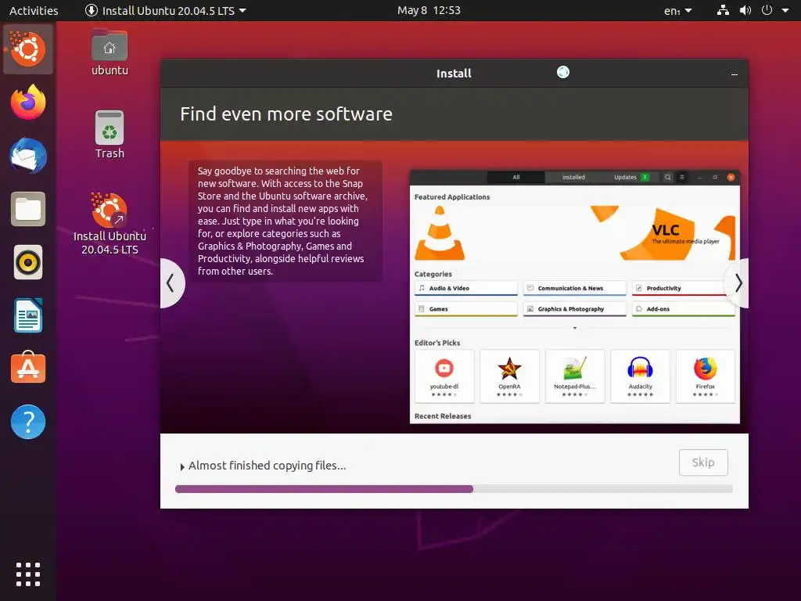
Task: Click the Audacity app in Editor's Picks
Action: [x=640, y=376]
